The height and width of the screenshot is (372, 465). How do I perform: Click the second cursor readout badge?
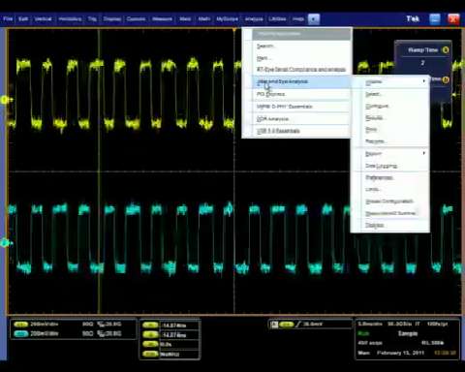click(150, 335)
